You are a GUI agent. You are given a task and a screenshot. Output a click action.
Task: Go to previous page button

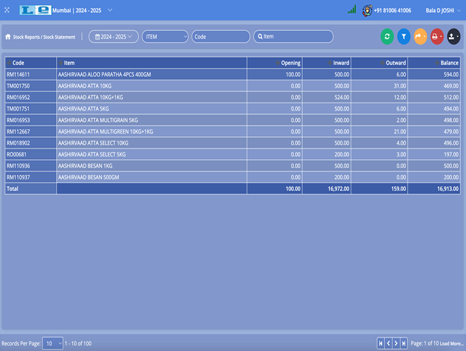point(388,343)
